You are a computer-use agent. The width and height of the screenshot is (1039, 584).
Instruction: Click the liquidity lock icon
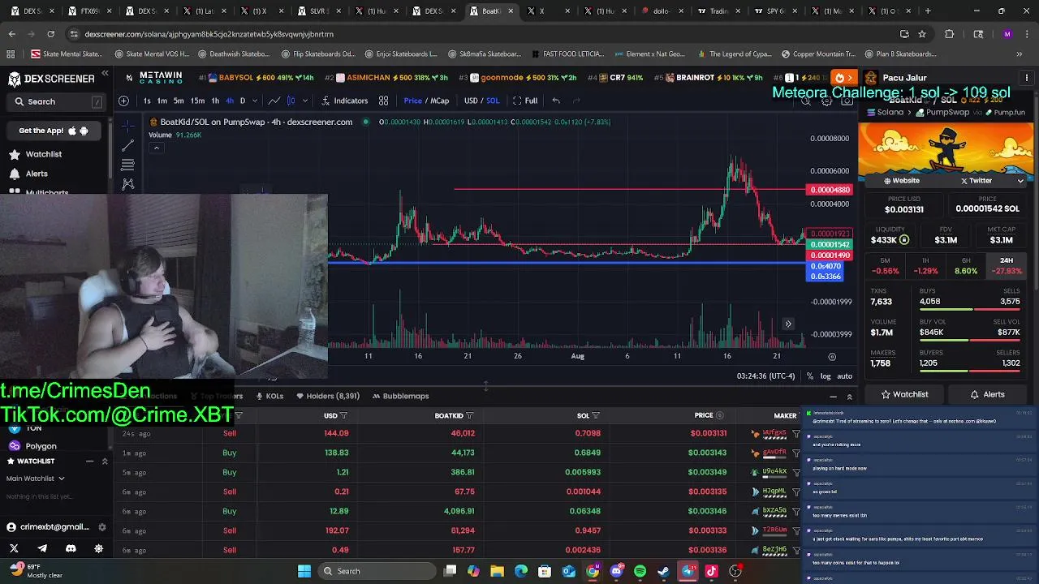click(x=904, y=240)
